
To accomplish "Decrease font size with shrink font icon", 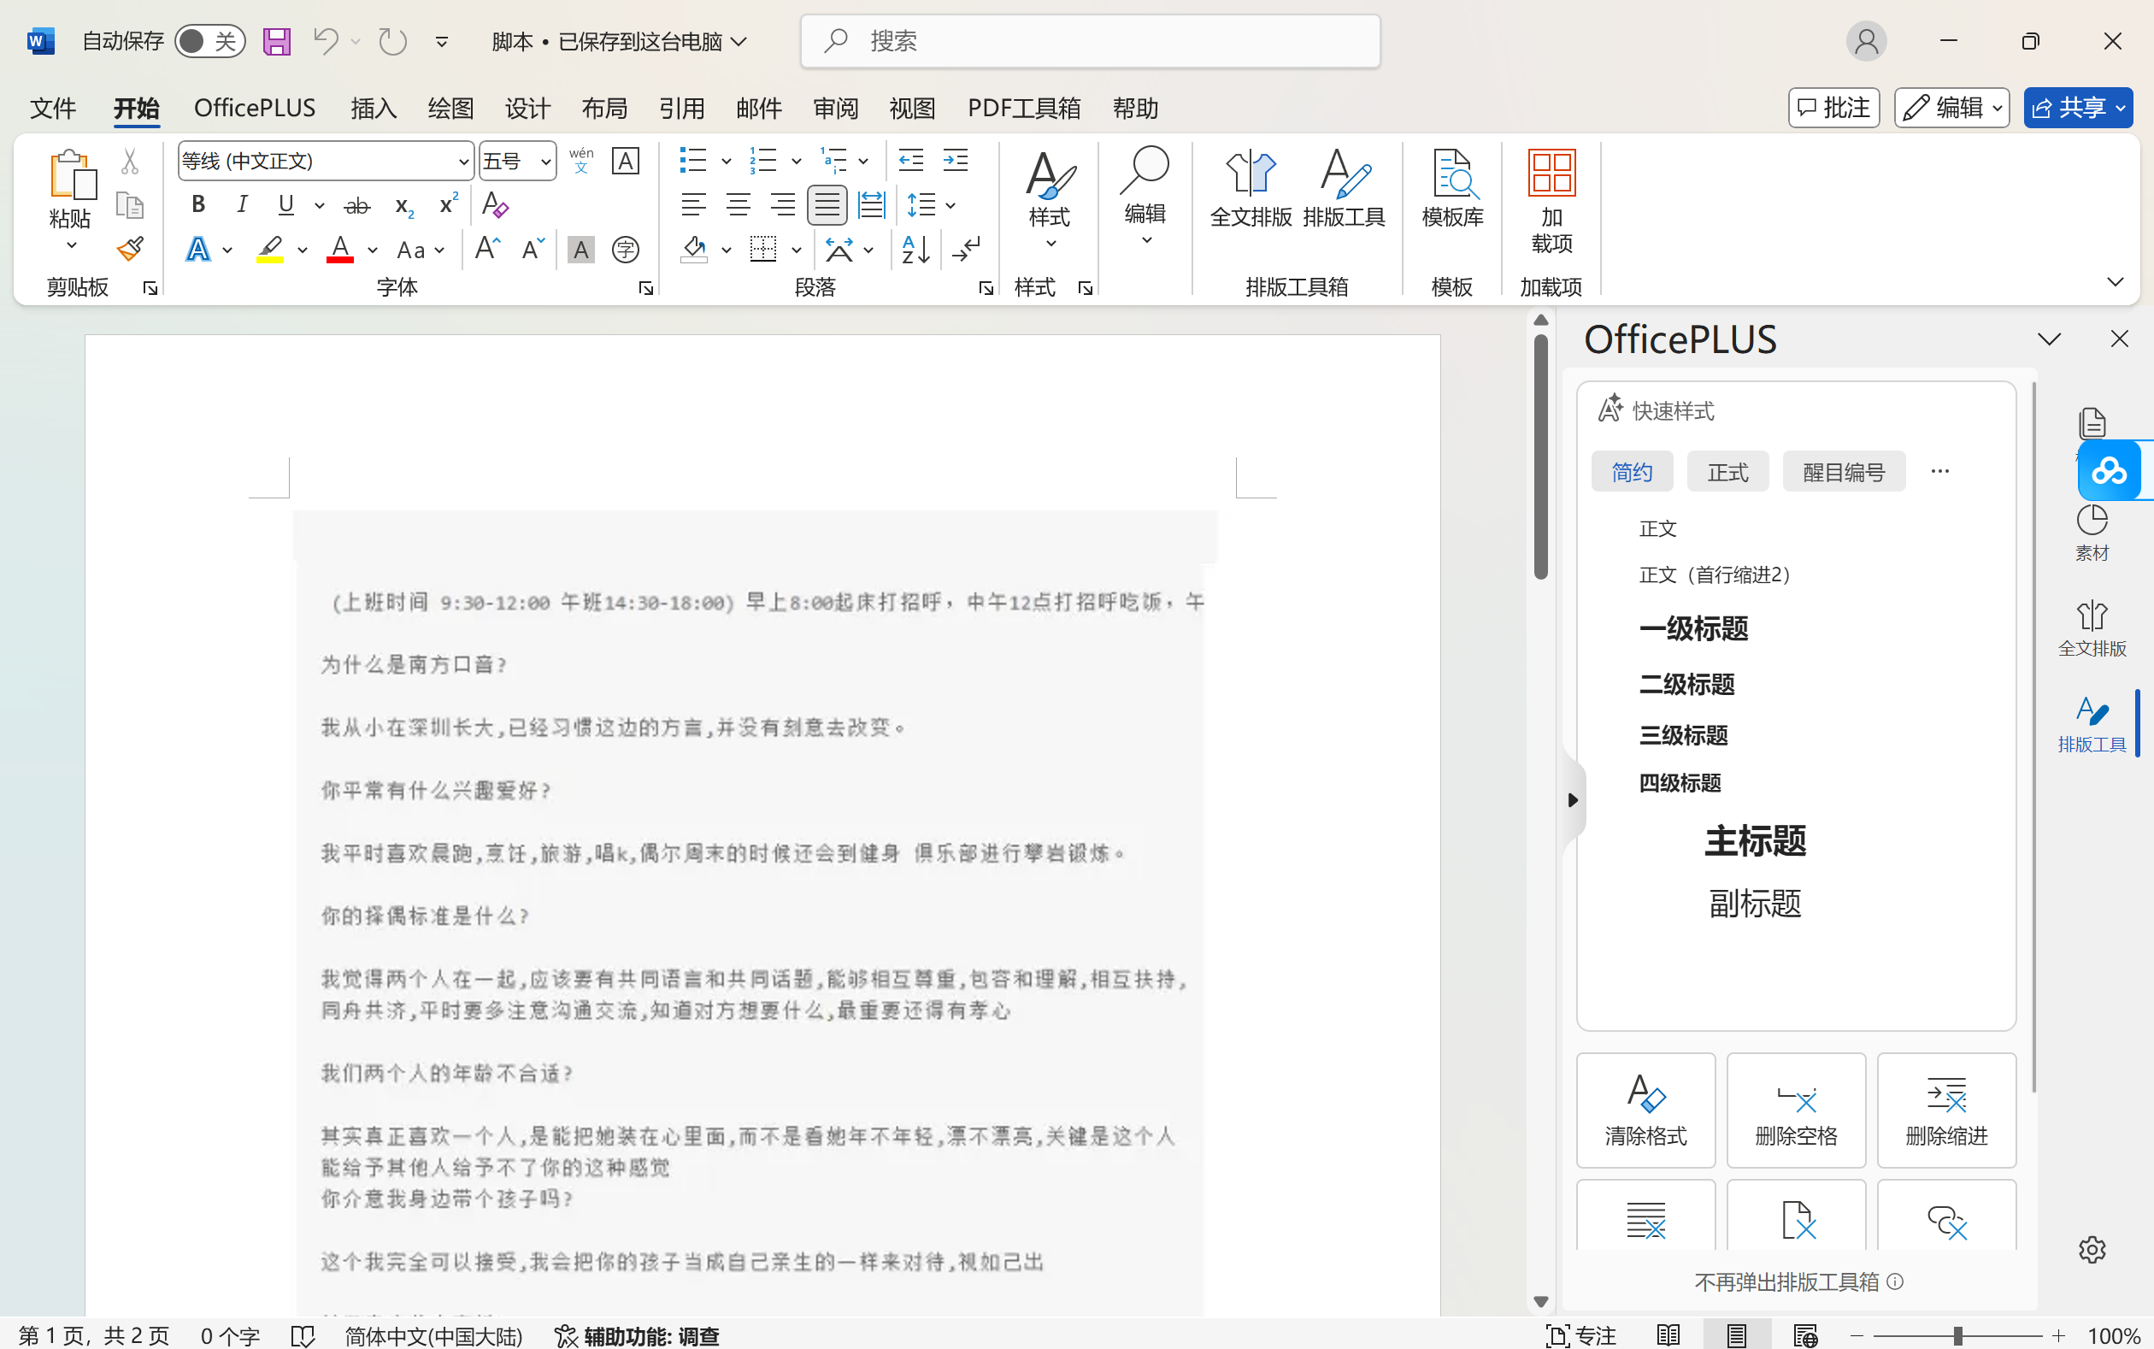I will [533, 249].
